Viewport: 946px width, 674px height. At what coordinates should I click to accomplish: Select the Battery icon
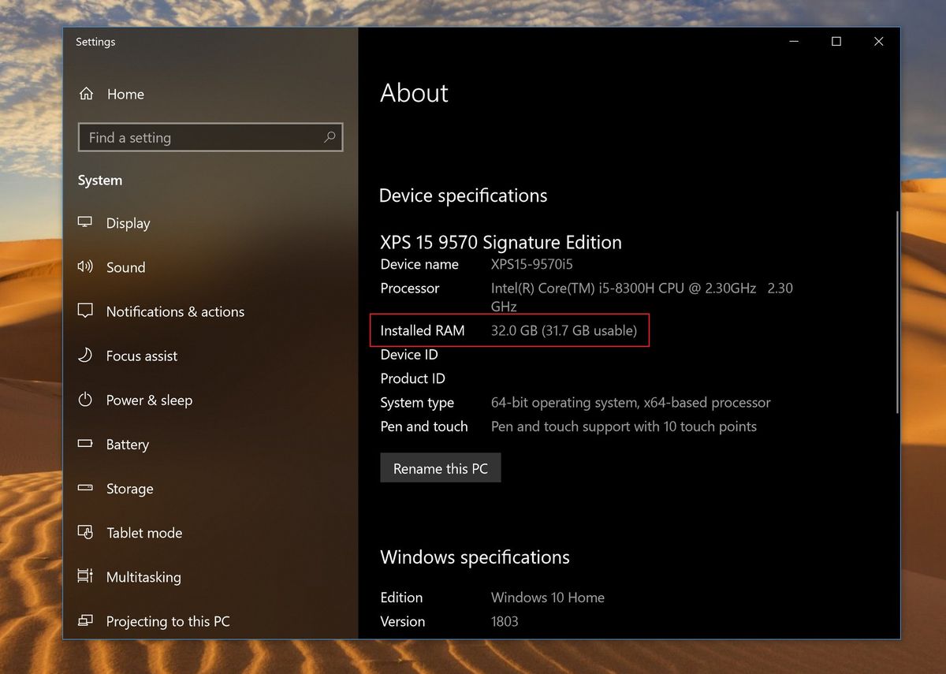(x=84, y=444)
